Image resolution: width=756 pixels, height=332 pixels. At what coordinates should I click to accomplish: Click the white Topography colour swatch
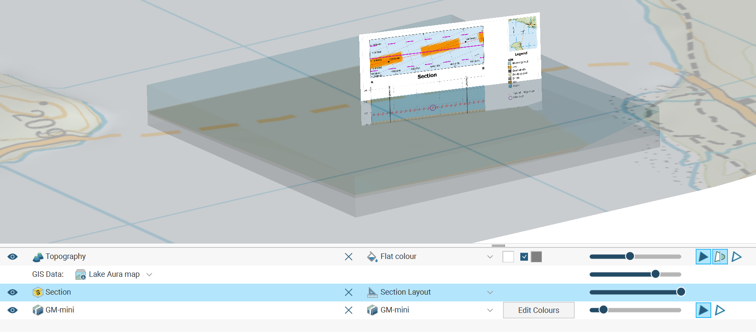click(x=508, y=257)
